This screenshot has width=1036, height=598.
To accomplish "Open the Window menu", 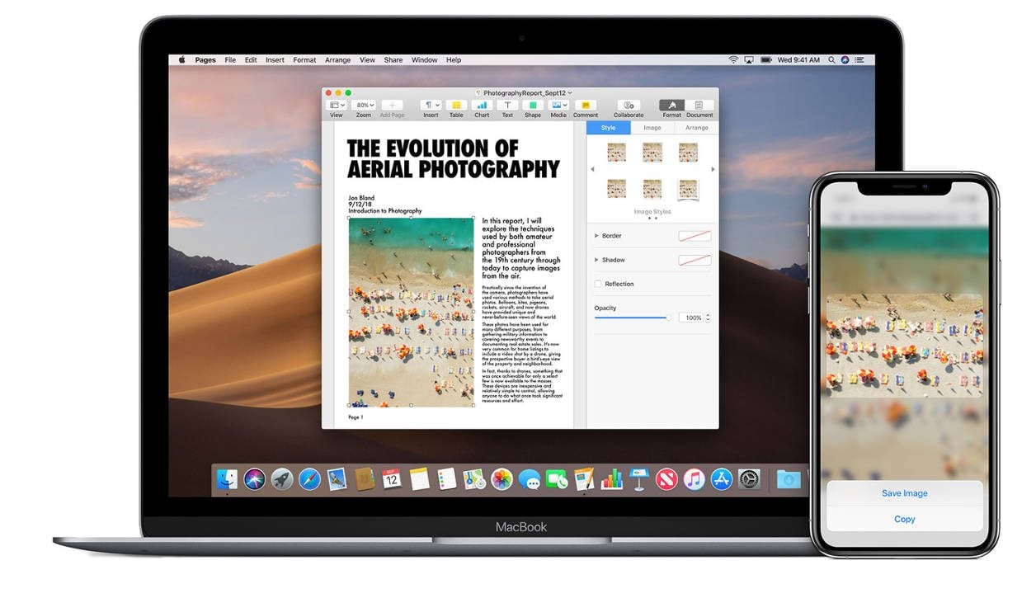I will [425, 60].
